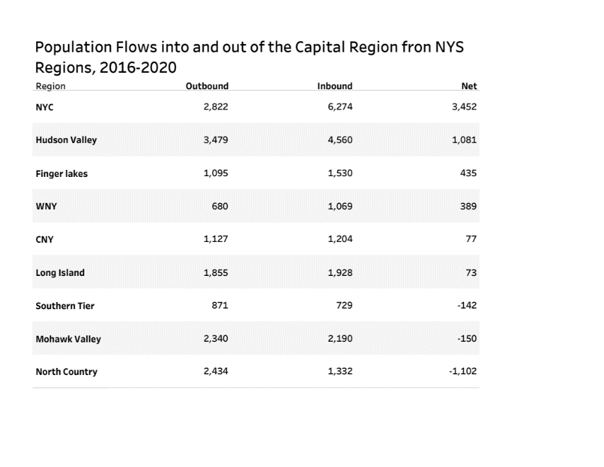Select the Long Island row label
The image size is (604, 467).
[x=60, y=272]
